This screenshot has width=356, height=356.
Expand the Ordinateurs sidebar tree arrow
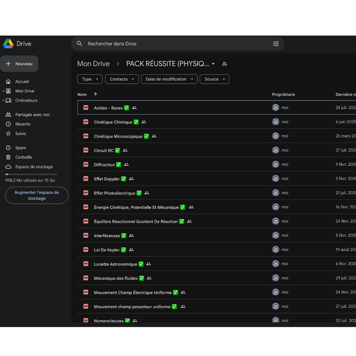3,100
